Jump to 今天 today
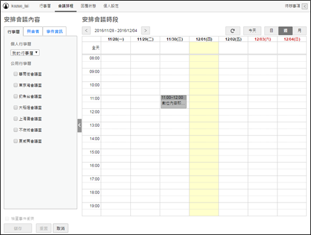Screen dimensions: 311x235 [252, 31]
